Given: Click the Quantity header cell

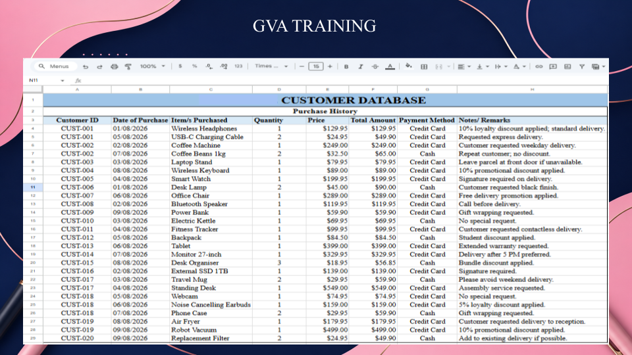Looking at the screenshot, I should pyautogui.click(x=279, y=120).
